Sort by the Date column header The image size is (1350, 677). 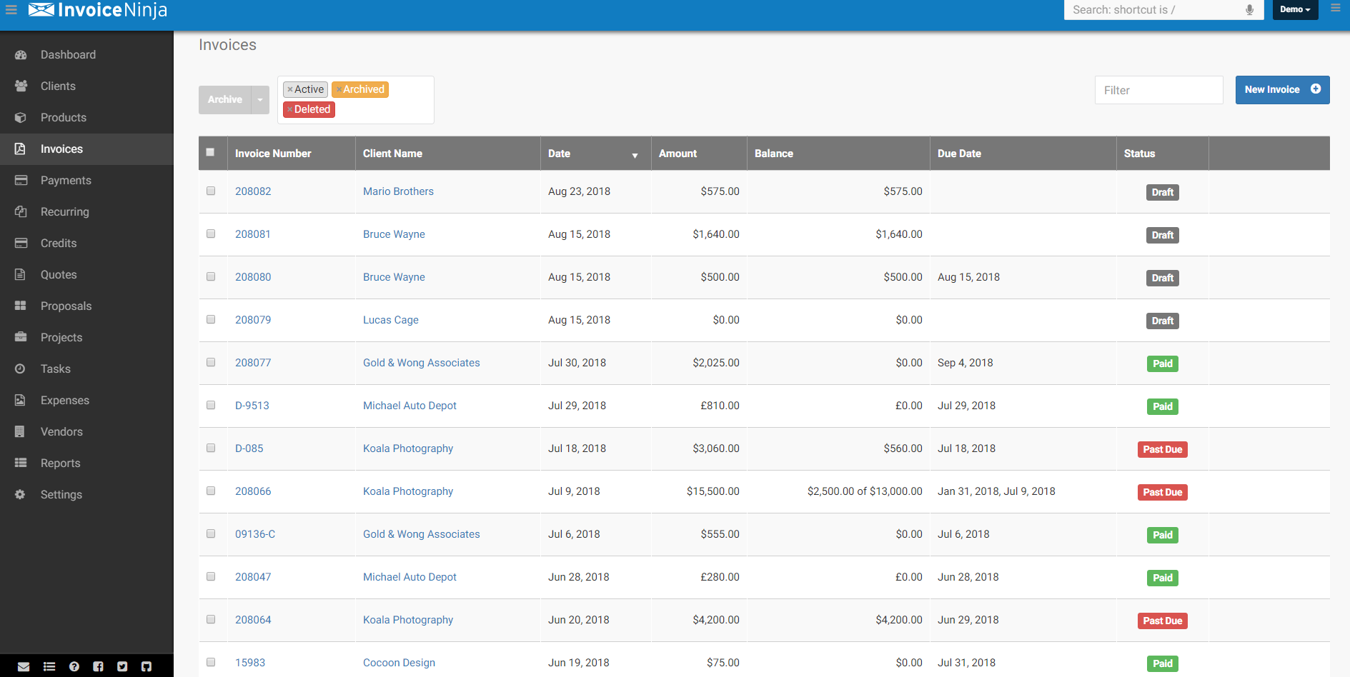[595, 154]
